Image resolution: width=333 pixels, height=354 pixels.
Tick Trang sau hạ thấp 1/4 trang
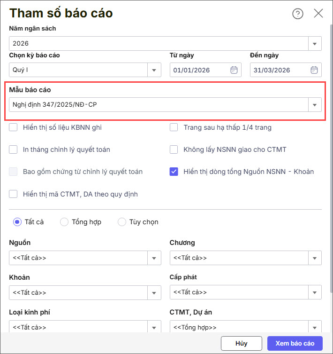(174, 127)
